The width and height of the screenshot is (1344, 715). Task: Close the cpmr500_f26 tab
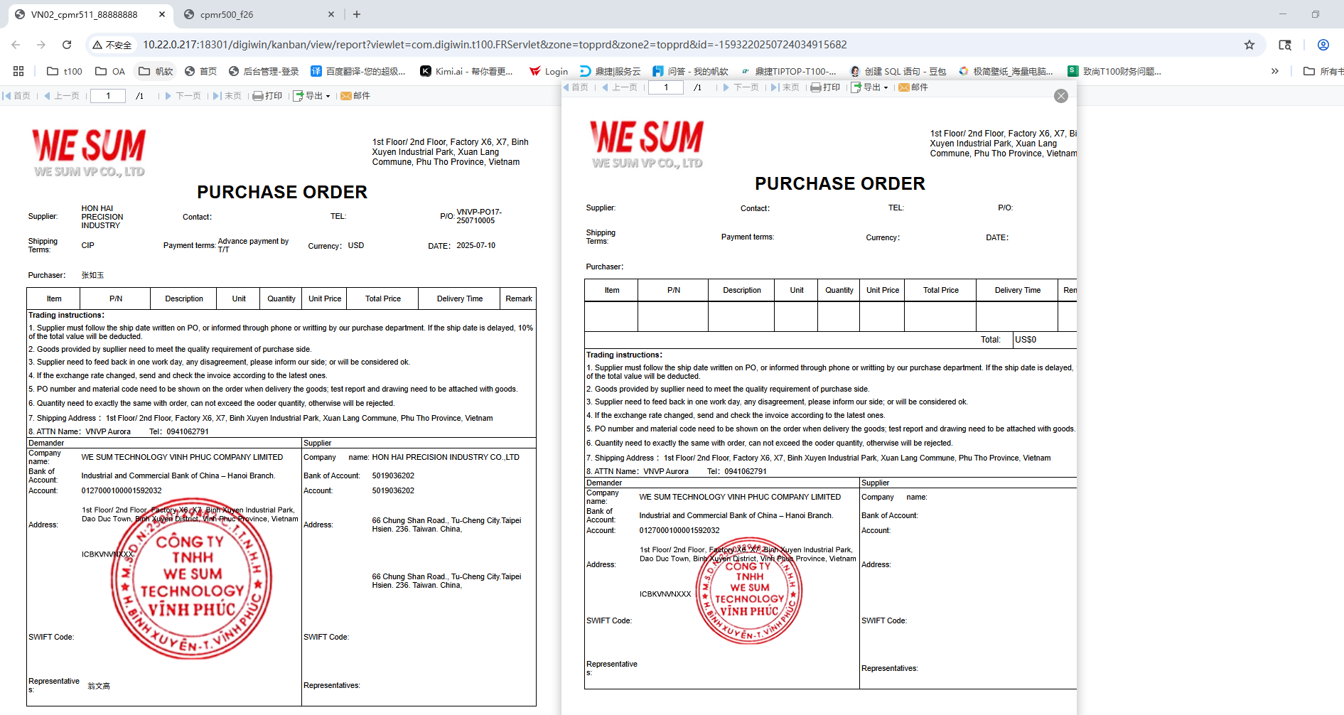click(331, 14)
